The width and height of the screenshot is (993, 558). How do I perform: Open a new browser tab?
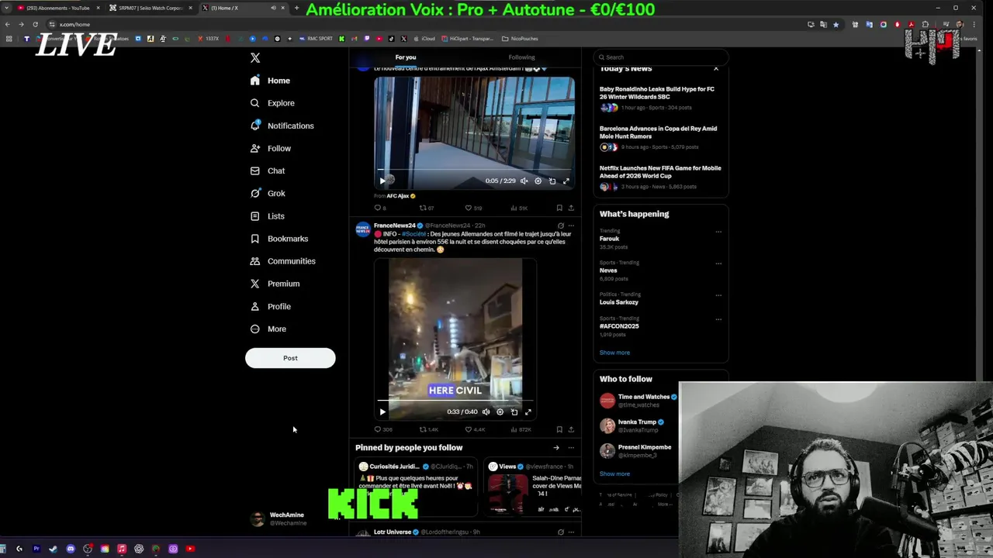(x=296, y=8)
